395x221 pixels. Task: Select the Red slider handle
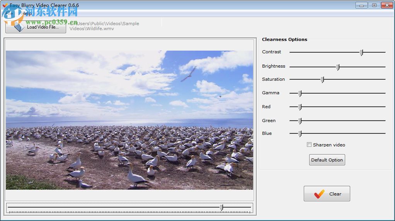tap(300, 107)
